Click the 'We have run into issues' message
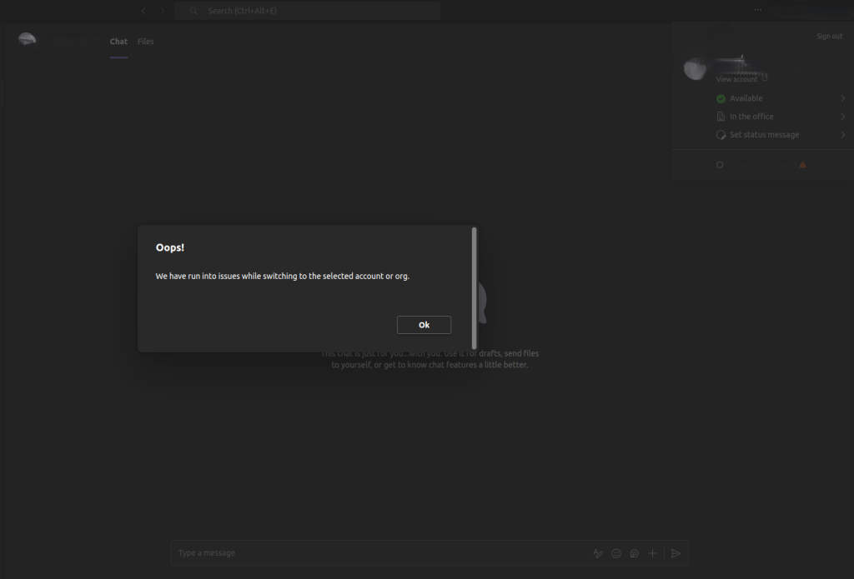This screenshot has height=579, width=854. click(282, 276)
